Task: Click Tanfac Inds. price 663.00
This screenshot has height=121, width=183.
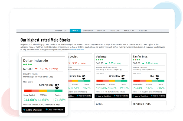Action: [x=136, y=63]
